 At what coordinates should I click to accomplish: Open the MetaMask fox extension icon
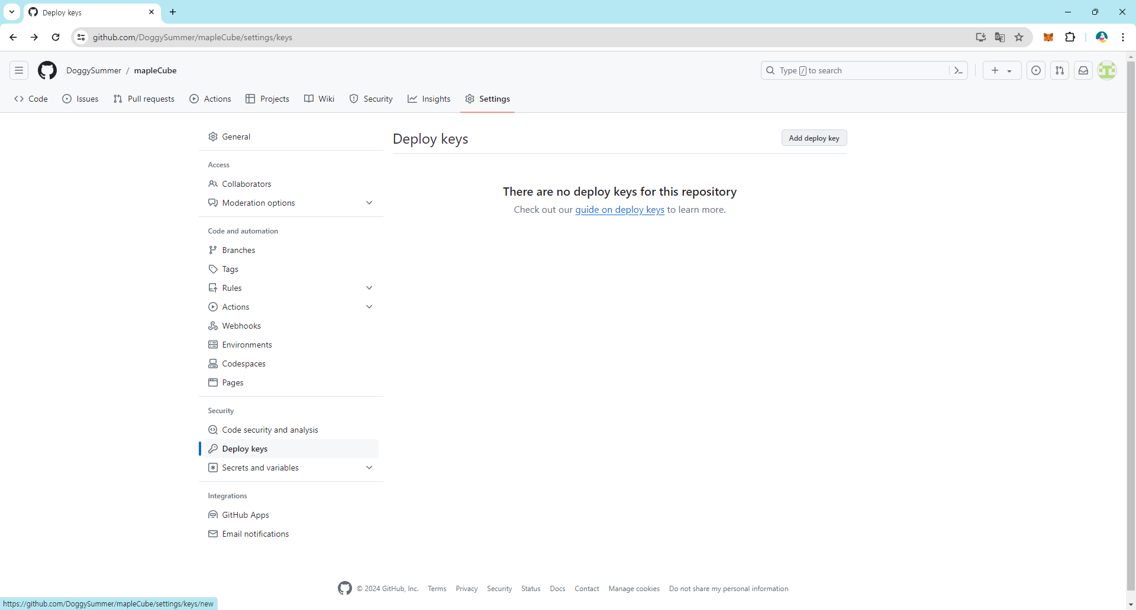pos(1048,37)
